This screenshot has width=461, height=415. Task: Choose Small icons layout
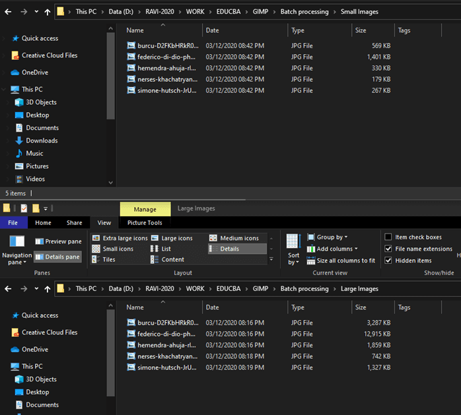click(112, 249)
